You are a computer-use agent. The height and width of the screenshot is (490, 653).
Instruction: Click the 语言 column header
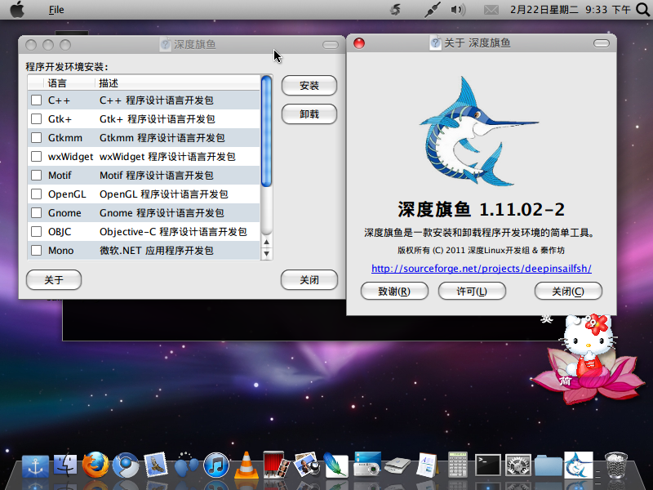pos(69,83)
